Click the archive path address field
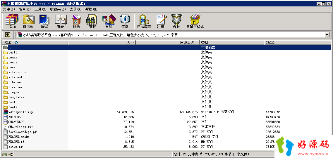This screenshot has width=333, height=158. (x=171, y=35)
